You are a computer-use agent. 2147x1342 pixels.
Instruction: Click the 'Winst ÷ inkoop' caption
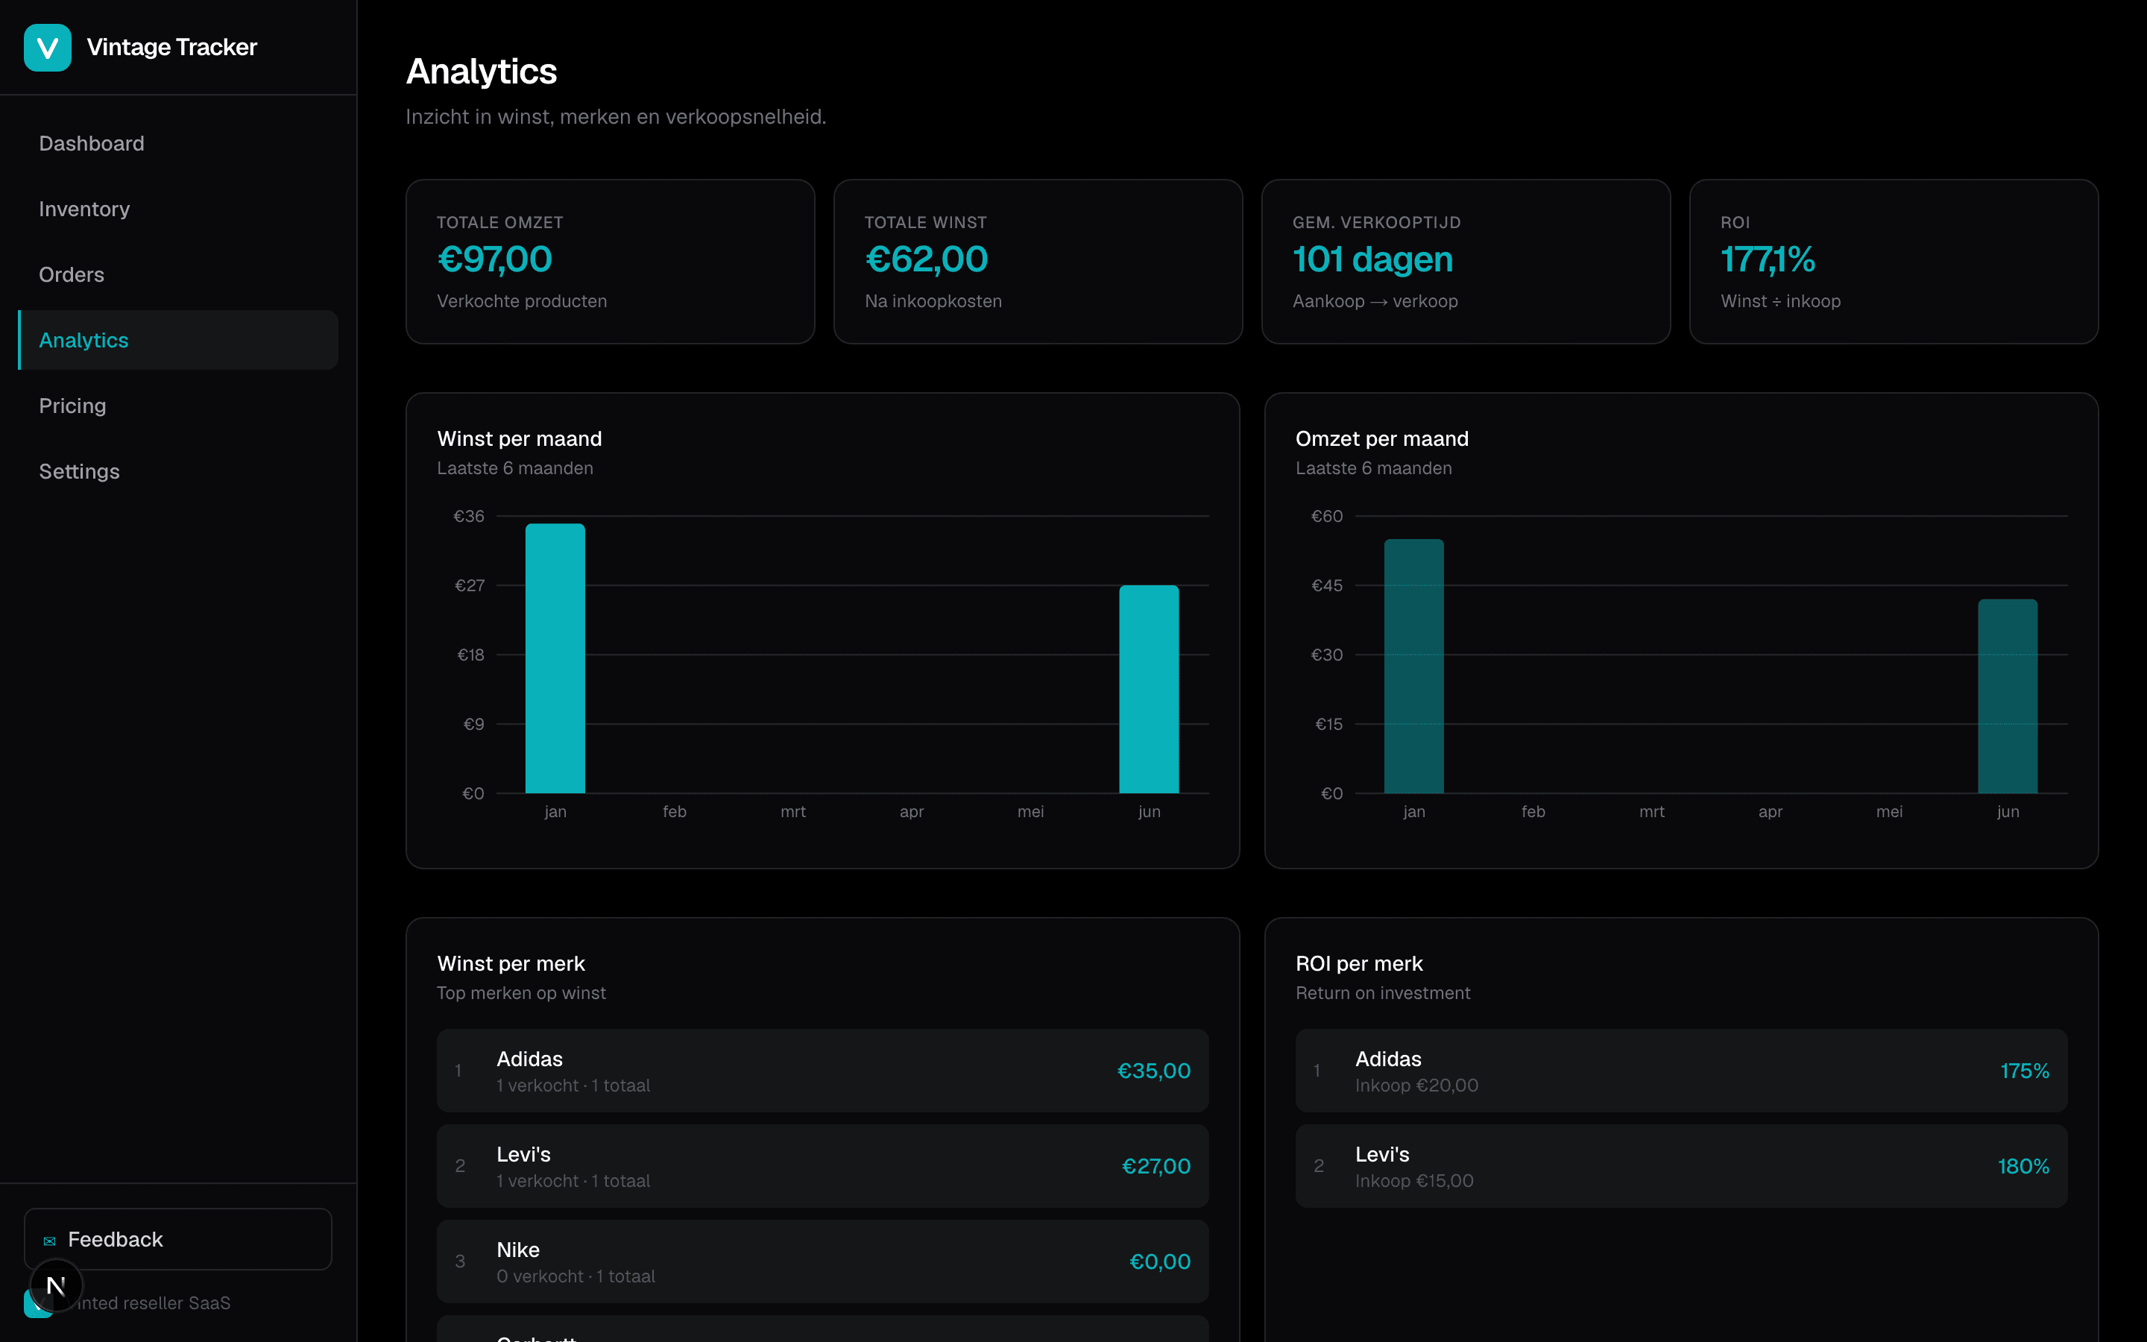1780,301
